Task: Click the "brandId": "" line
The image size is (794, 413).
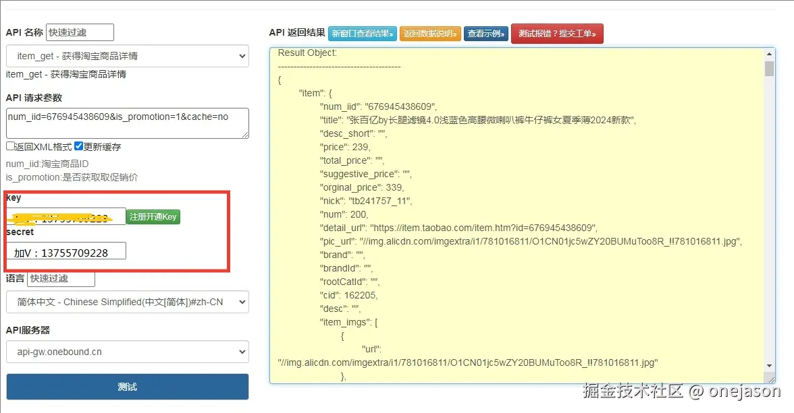Action: pos(346,268)
